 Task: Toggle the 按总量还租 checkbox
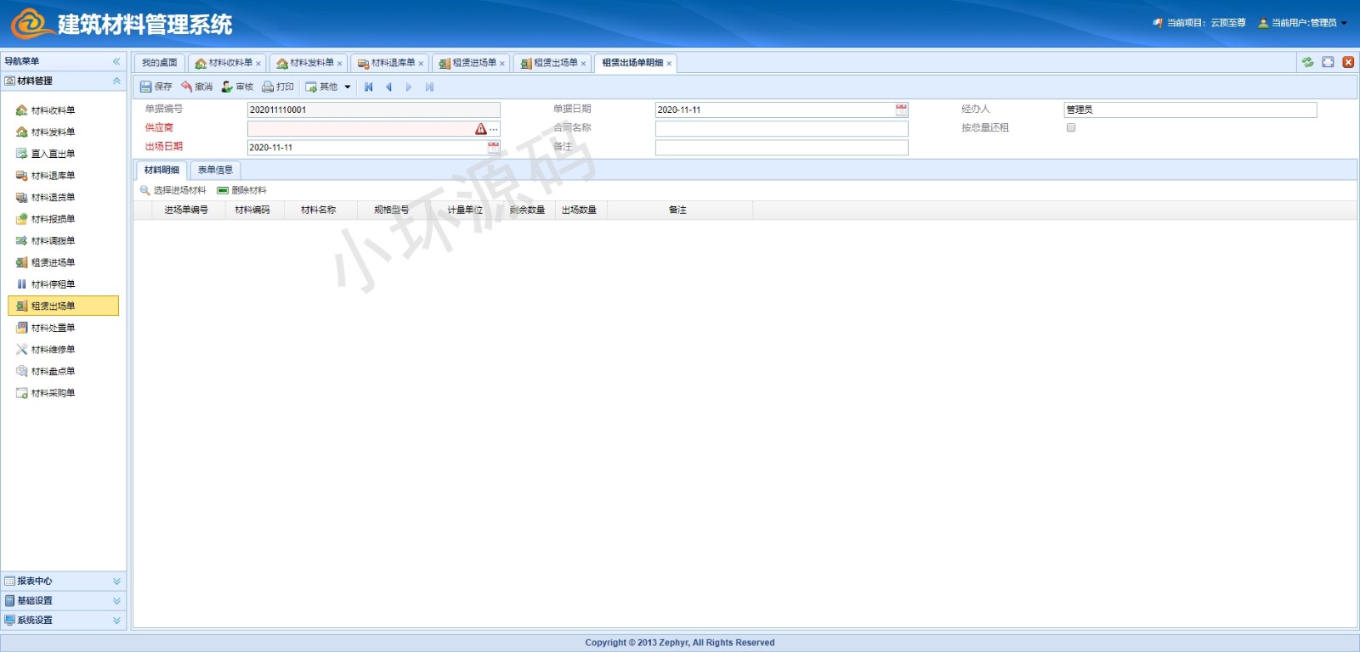(1071, 127)
